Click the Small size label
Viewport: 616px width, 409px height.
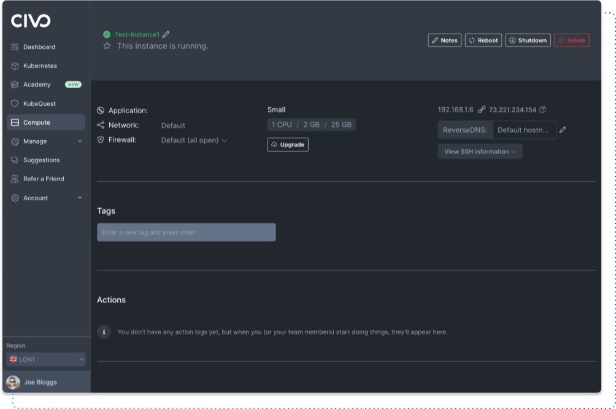pos(276,110)
